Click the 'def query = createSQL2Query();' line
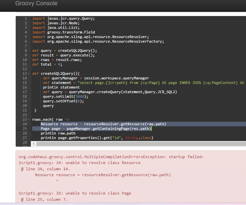246x205 pixels. [x=65, y=51]
